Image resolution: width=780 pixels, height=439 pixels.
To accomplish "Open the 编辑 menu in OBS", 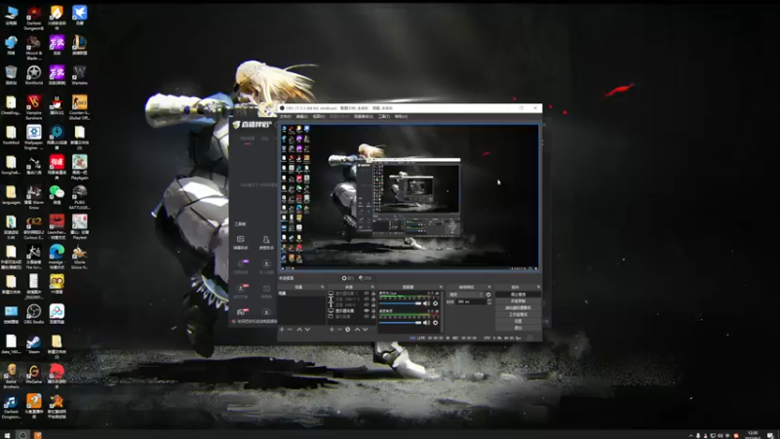I will click(x=302, y=116).
